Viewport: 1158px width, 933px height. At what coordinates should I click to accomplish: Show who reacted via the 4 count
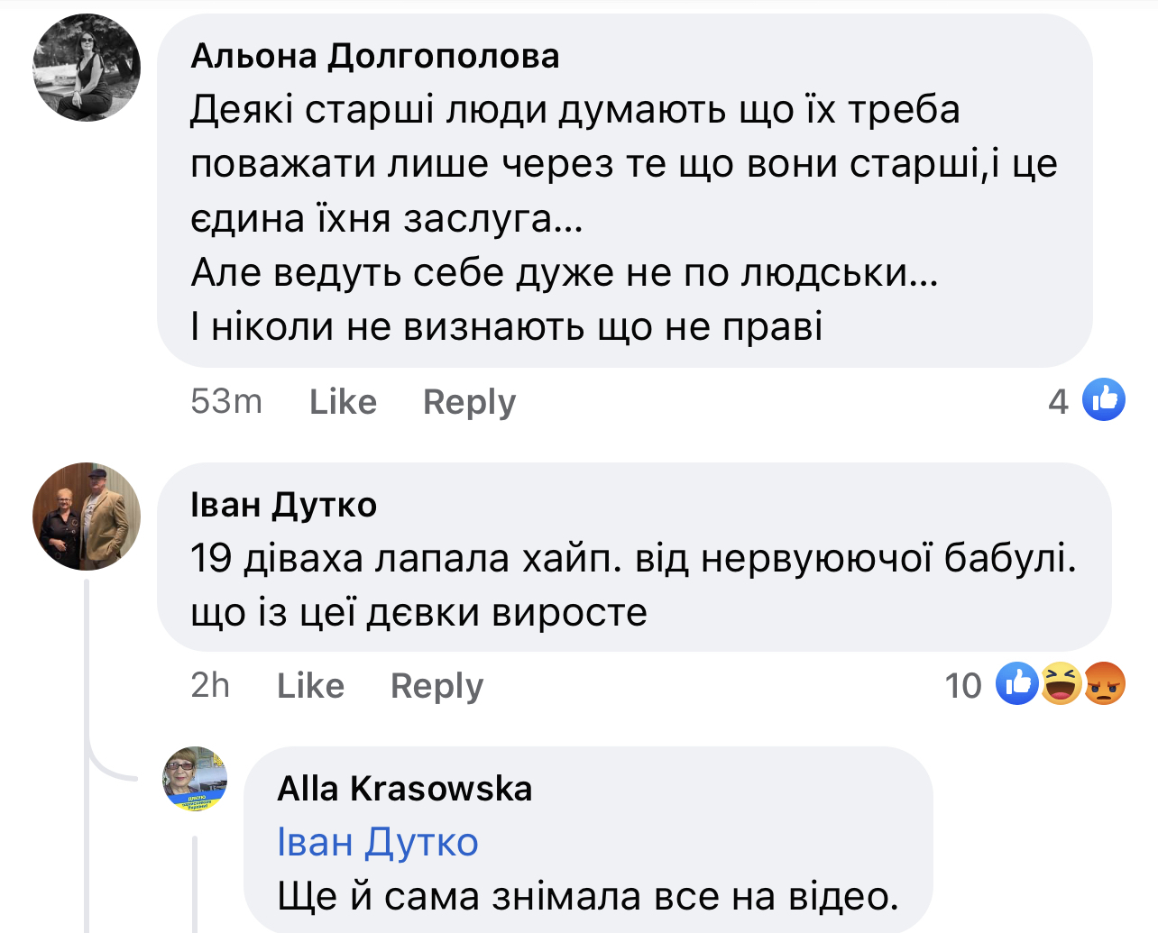1058,402
